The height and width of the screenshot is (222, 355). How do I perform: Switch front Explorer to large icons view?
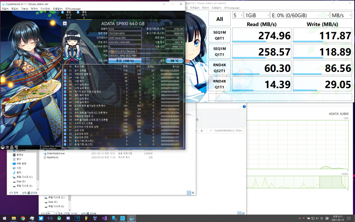pyautogui.click(x=193, y=193)
